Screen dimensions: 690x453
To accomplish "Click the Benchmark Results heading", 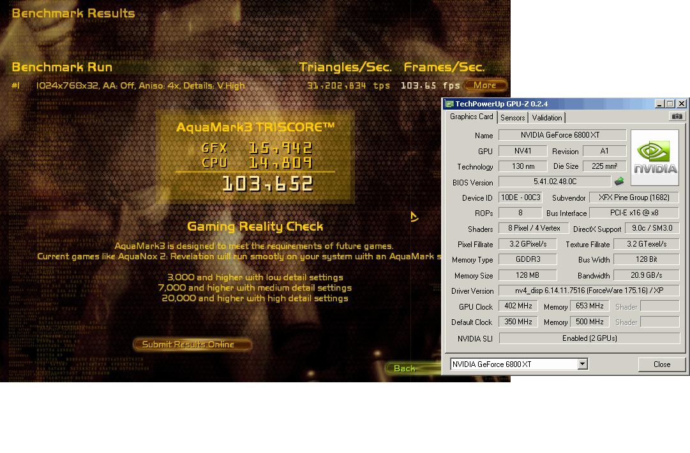I will 73,13.
